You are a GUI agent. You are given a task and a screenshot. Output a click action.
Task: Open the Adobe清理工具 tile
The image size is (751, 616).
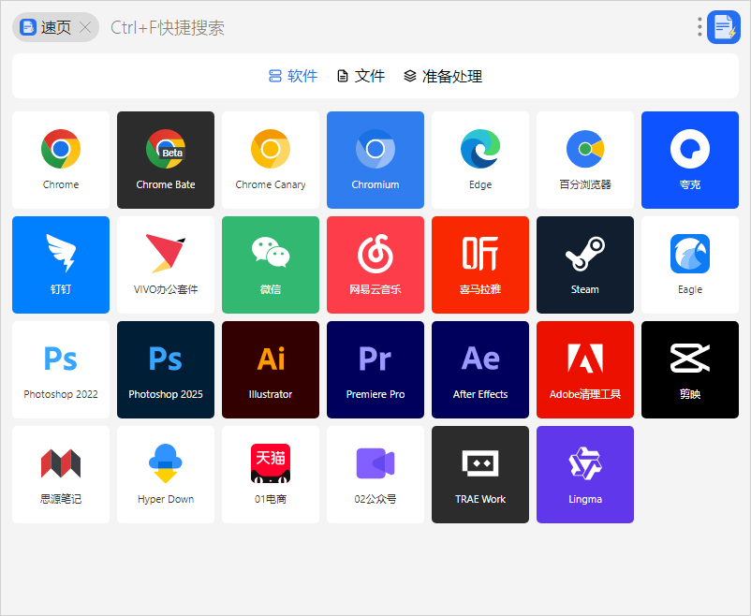[585, 370]
